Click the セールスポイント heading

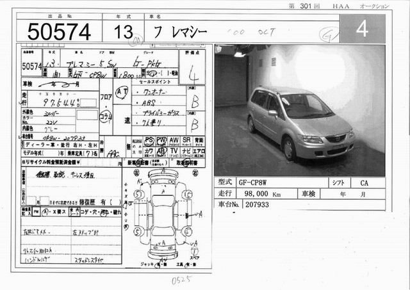click(155, 82)
